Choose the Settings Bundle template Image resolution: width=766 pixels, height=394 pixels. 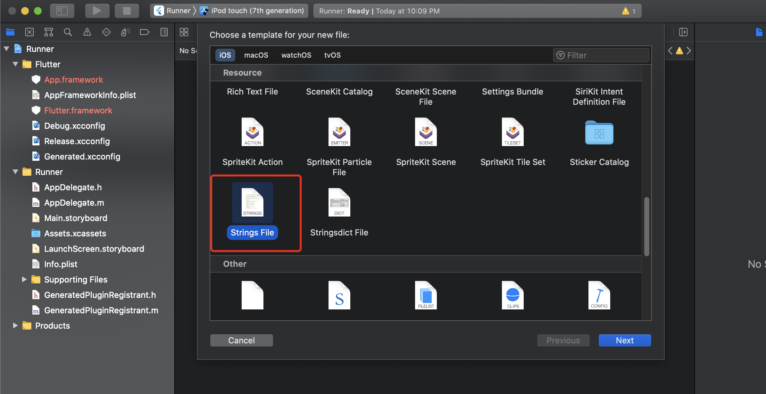tap(513, 92)
